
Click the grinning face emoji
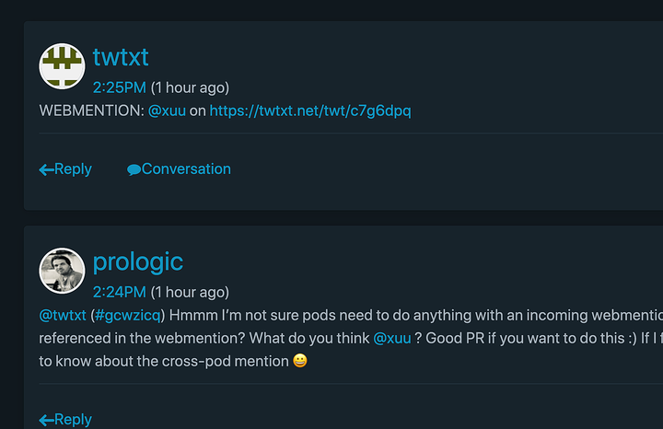[300, 361]
